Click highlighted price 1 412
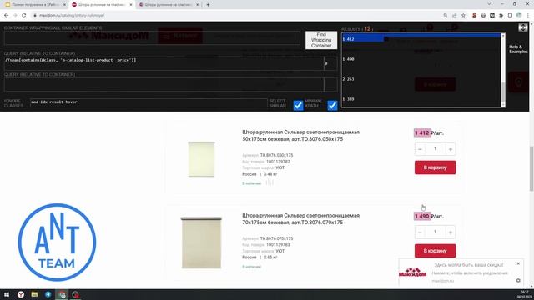This screenshot has width=534, height=300. click(x=422, y=133)
